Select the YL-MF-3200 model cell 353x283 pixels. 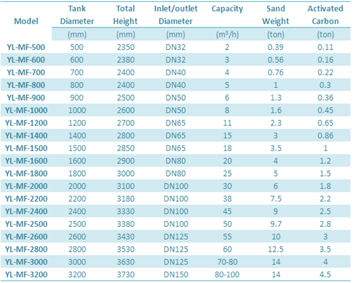(26, 275)
